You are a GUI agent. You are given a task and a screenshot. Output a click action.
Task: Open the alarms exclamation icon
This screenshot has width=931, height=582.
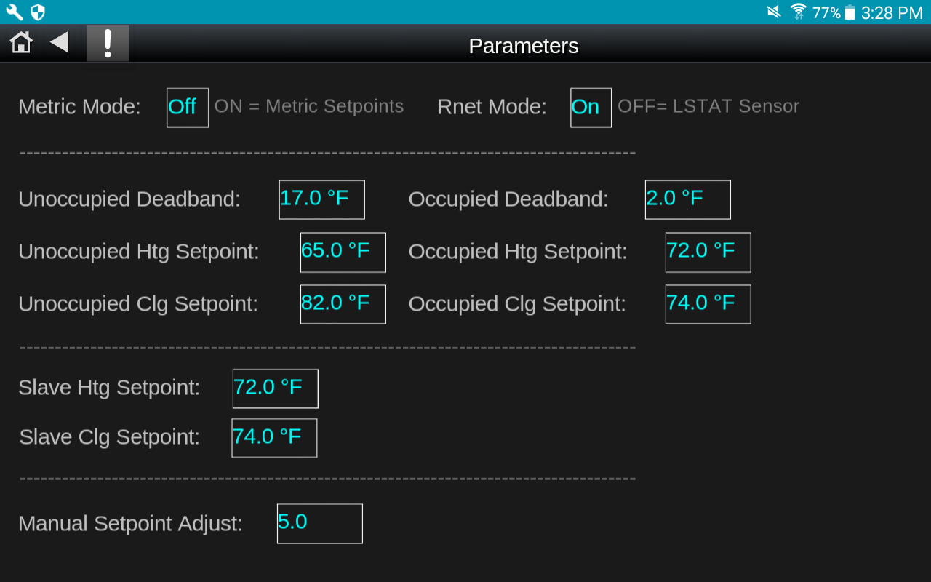108,44
